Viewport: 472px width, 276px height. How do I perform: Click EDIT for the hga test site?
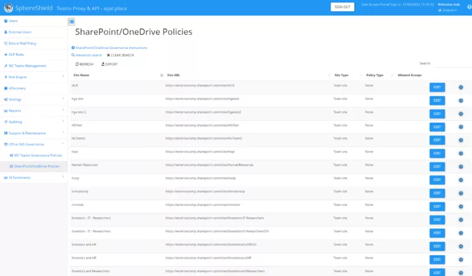pos(437,101)
